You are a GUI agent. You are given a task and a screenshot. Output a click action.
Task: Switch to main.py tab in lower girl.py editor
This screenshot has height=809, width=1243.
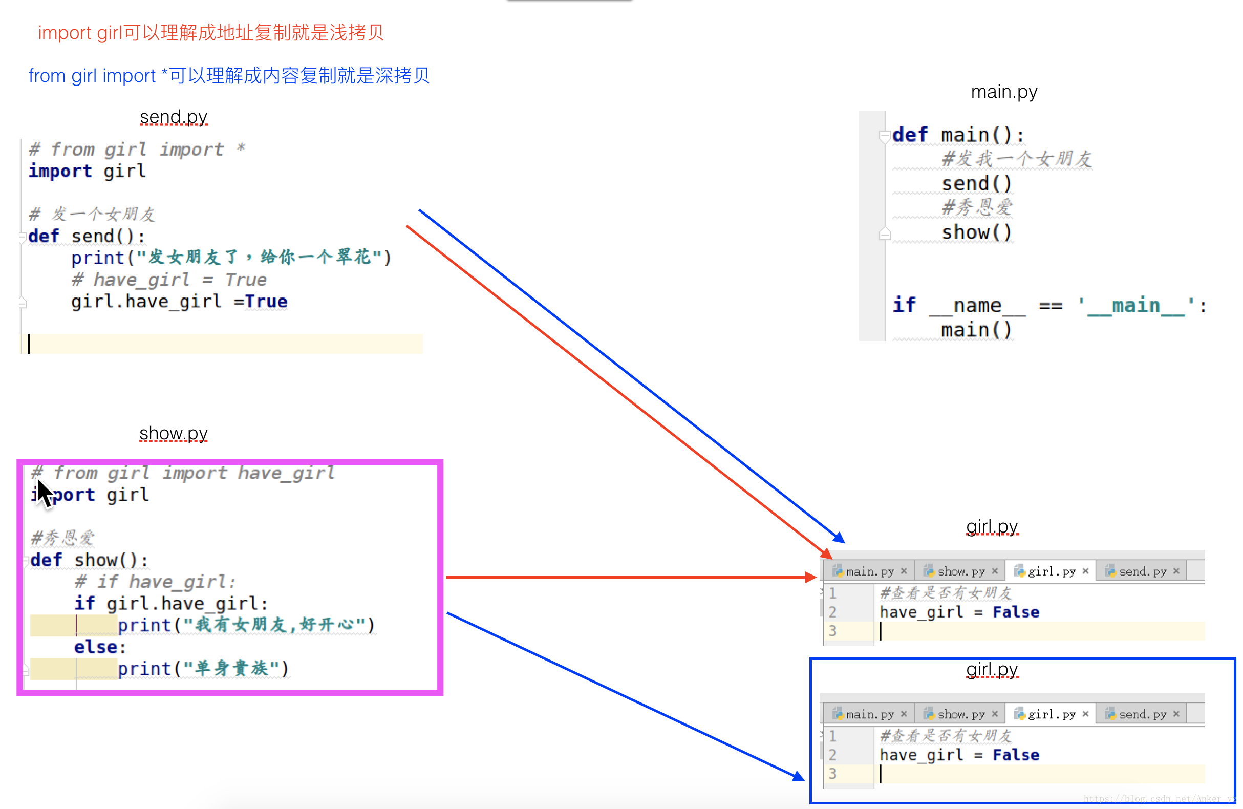click(870, 714)
